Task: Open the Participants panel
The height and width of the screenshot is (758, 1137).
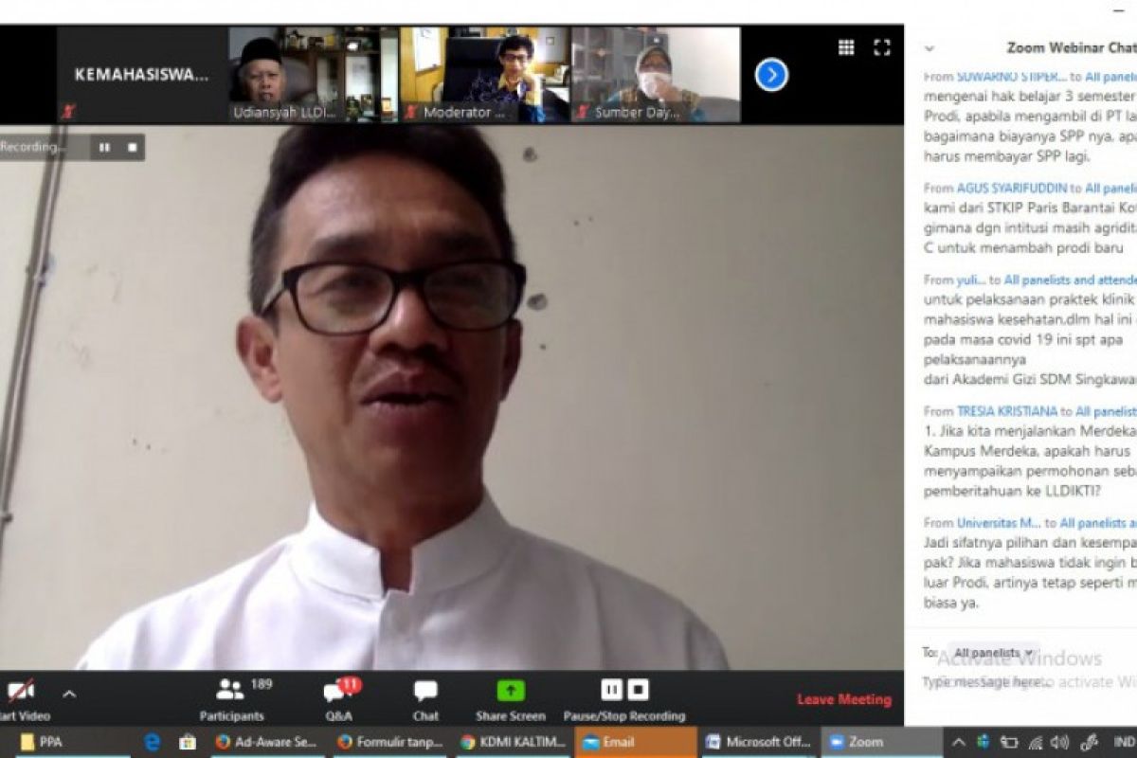Action: (231, 698)
